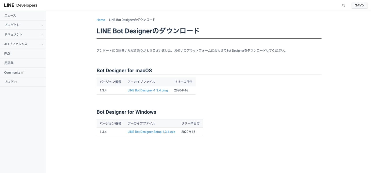The image size is (371, 173).
Task: Expand the APIリファレンス sidebar section
Action: (16, 44)
